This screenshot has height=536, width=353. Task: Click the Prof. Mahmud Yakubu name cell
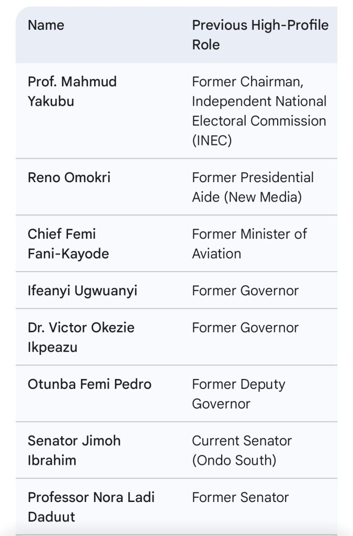coord(72,91)
